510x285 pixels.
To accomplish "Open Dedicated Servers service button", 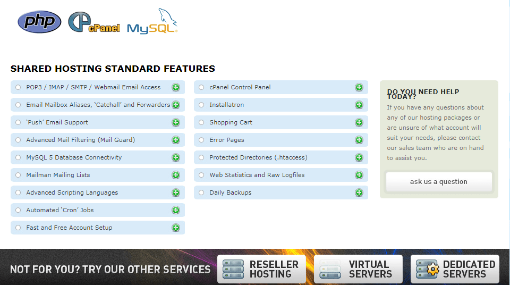I will click(455, 269).
